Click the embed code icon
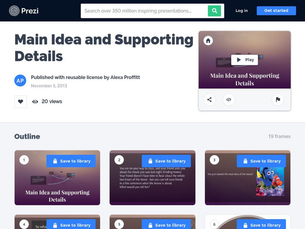Screen dimensions: 305x229 (x=228, y=100)
